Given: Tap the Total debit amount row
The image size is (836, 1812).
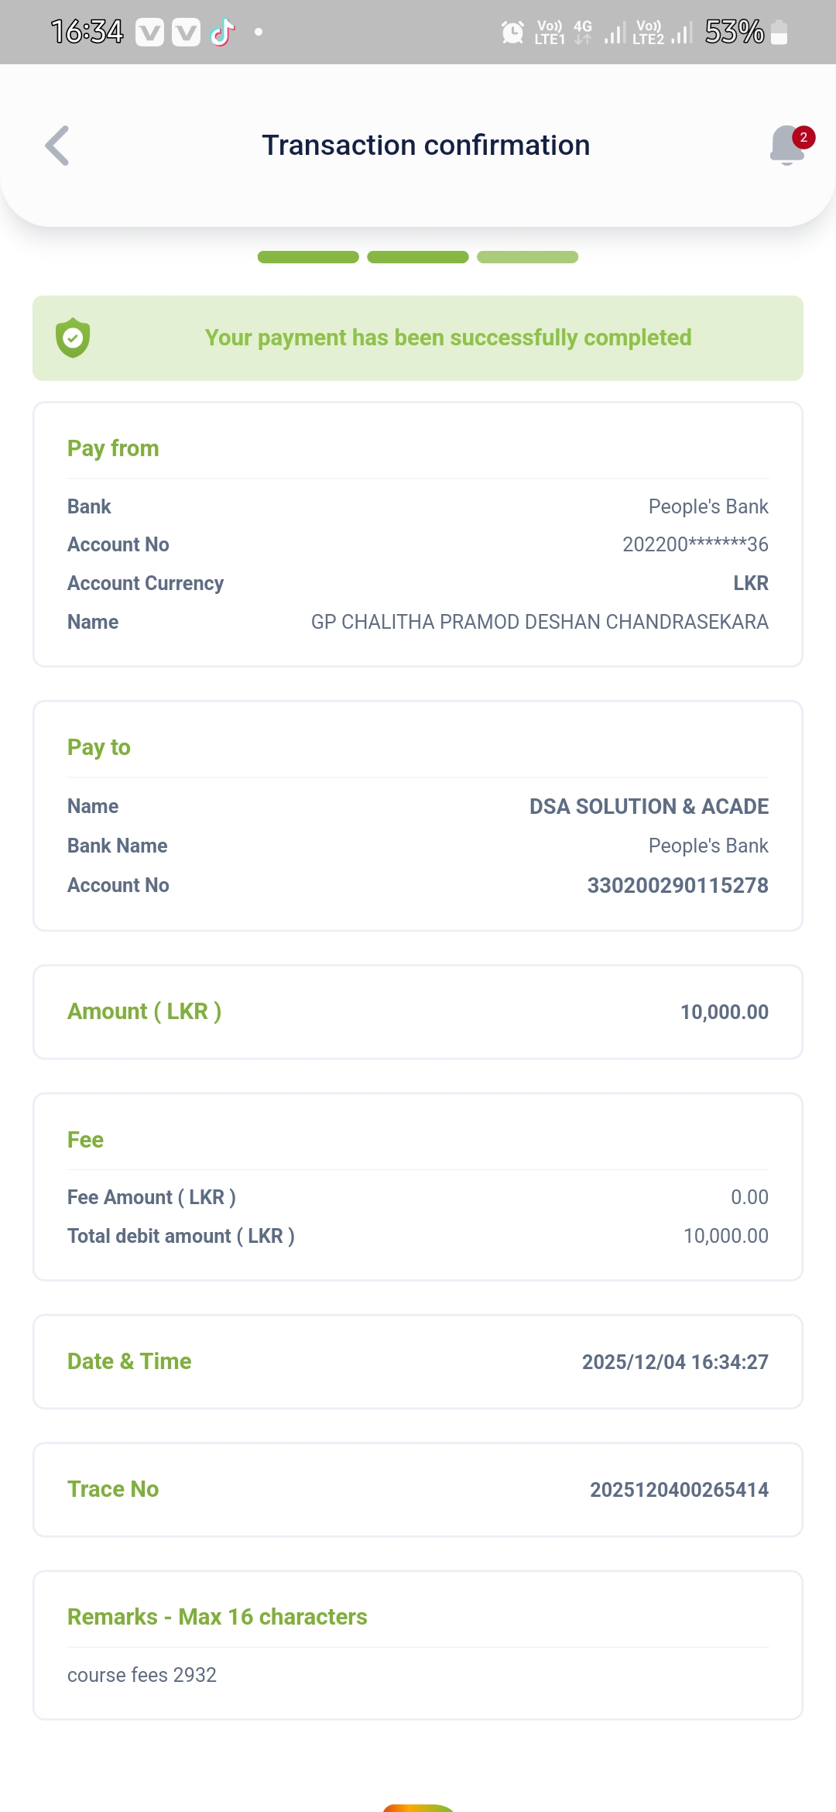Looking at the screenshot, I should pos(418,1236).
